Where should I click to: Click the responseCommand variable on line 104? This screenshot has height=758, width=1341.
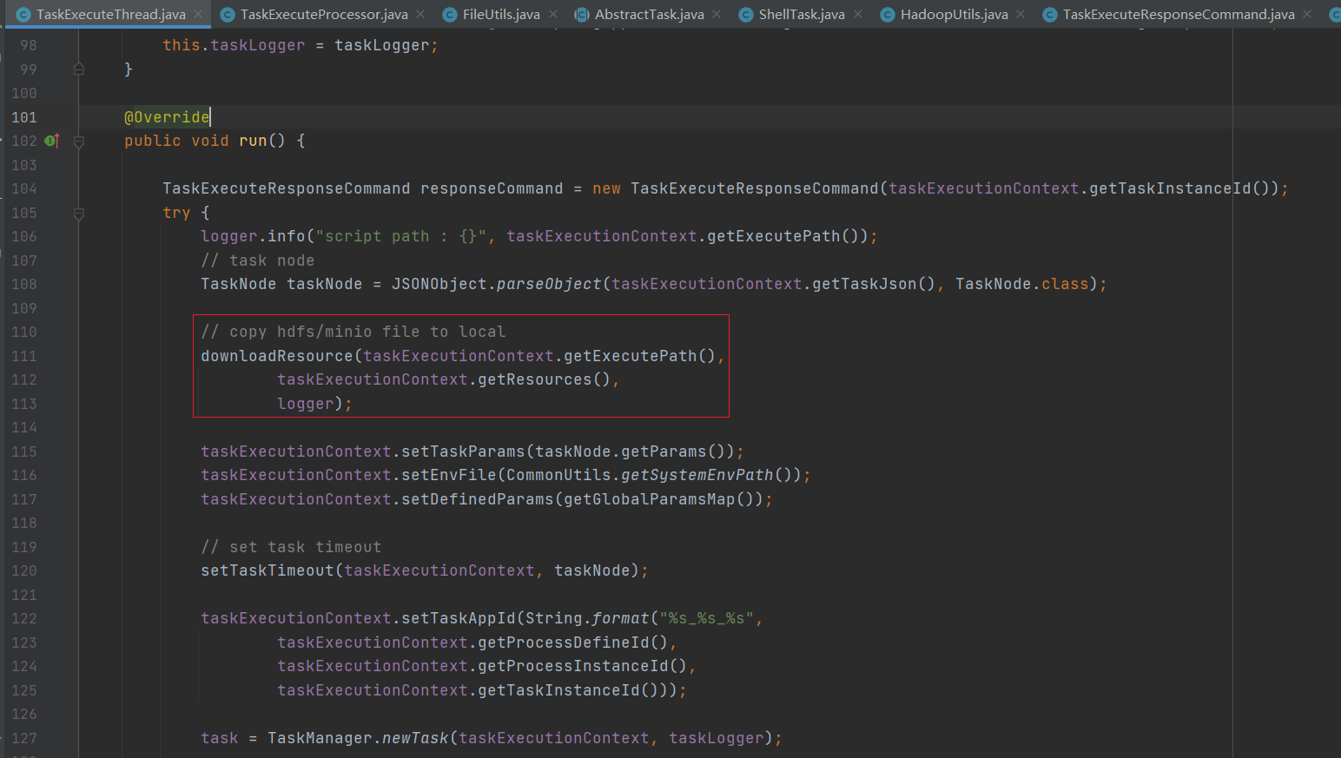point(492,188)
